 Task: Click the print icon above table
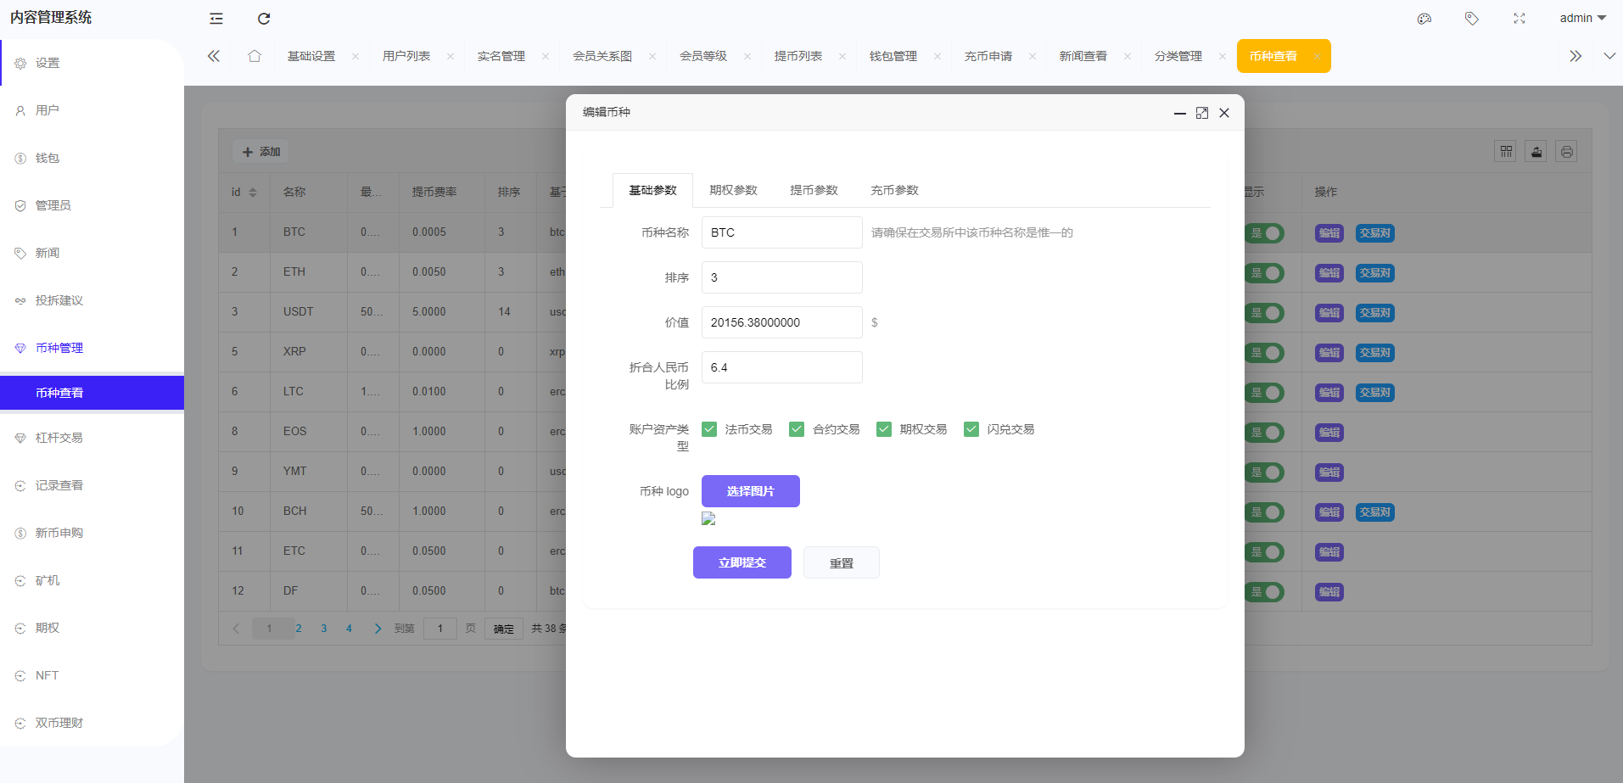pyautogui.click(x=1566, y=152)
